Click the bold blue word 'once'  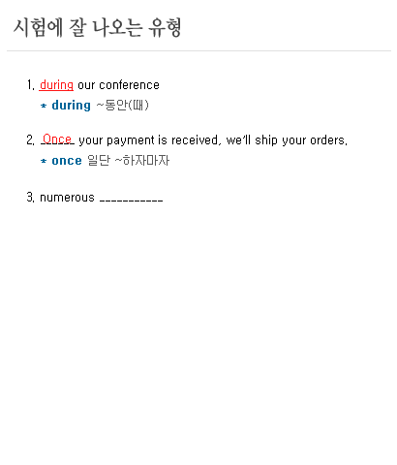[67, 161]
